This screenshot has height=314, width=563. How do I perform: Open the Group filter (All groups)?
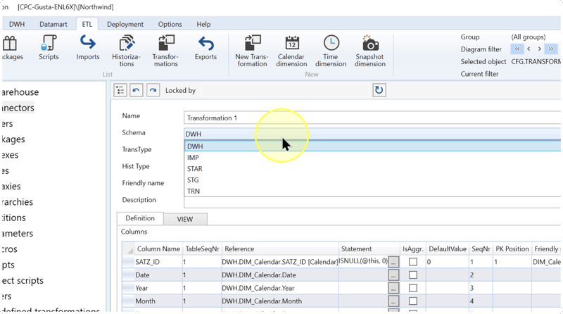529,37
